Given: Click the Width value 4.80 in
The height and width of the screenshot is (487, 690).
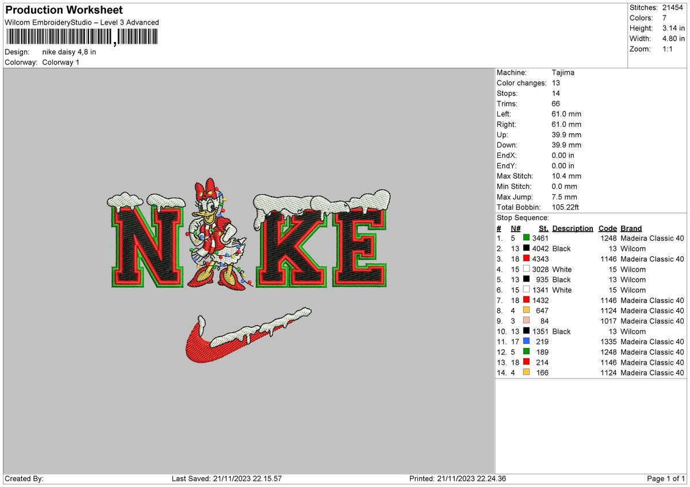Looking at the screenshot, I should pyautogui.click(x=674, y=38).
